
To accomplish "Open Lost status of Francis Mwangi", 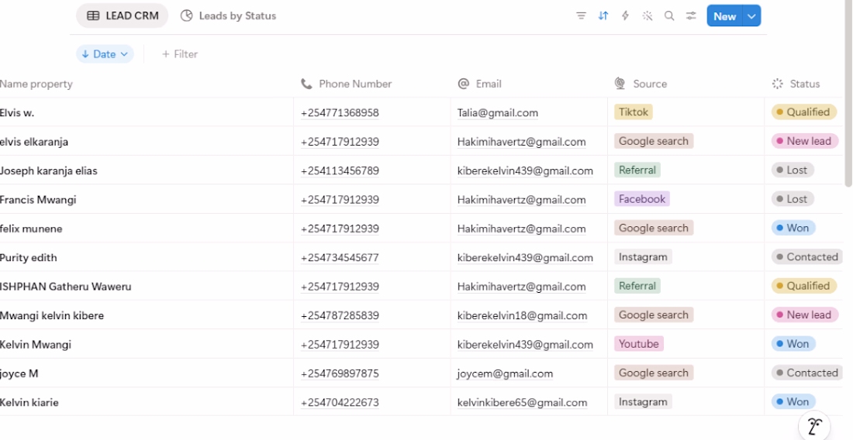I will [x=793, y=199].
